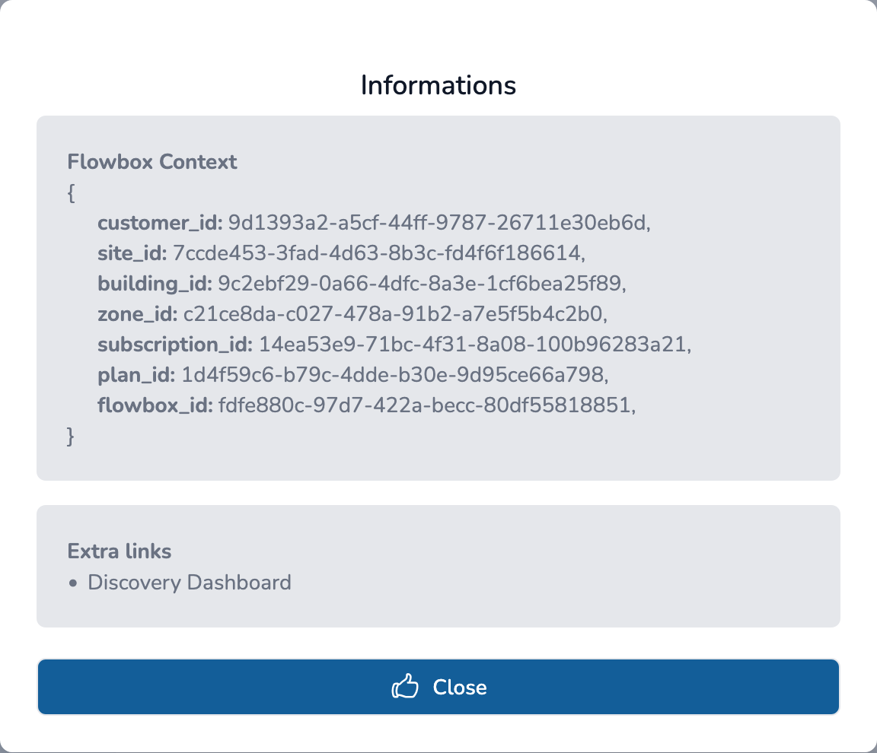
Task: Click the subscription_id key label
Action: coord(175,345)
